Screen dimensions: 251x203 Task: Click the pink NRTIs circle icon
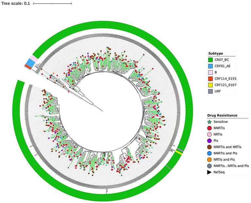(x=209, y=134)
